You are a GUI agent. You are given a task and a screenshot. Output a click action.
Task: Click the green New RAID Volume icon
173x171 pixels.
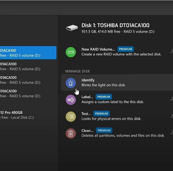pyautogui.click(x=71, y=52)
